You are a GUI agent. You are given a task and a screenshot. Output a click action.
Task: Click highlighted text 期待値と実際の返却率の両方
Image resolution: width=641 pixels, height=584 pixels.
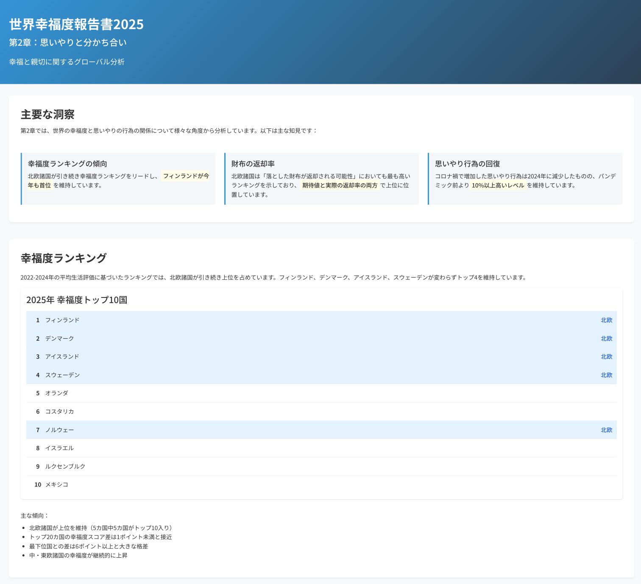tap(340, 185)
